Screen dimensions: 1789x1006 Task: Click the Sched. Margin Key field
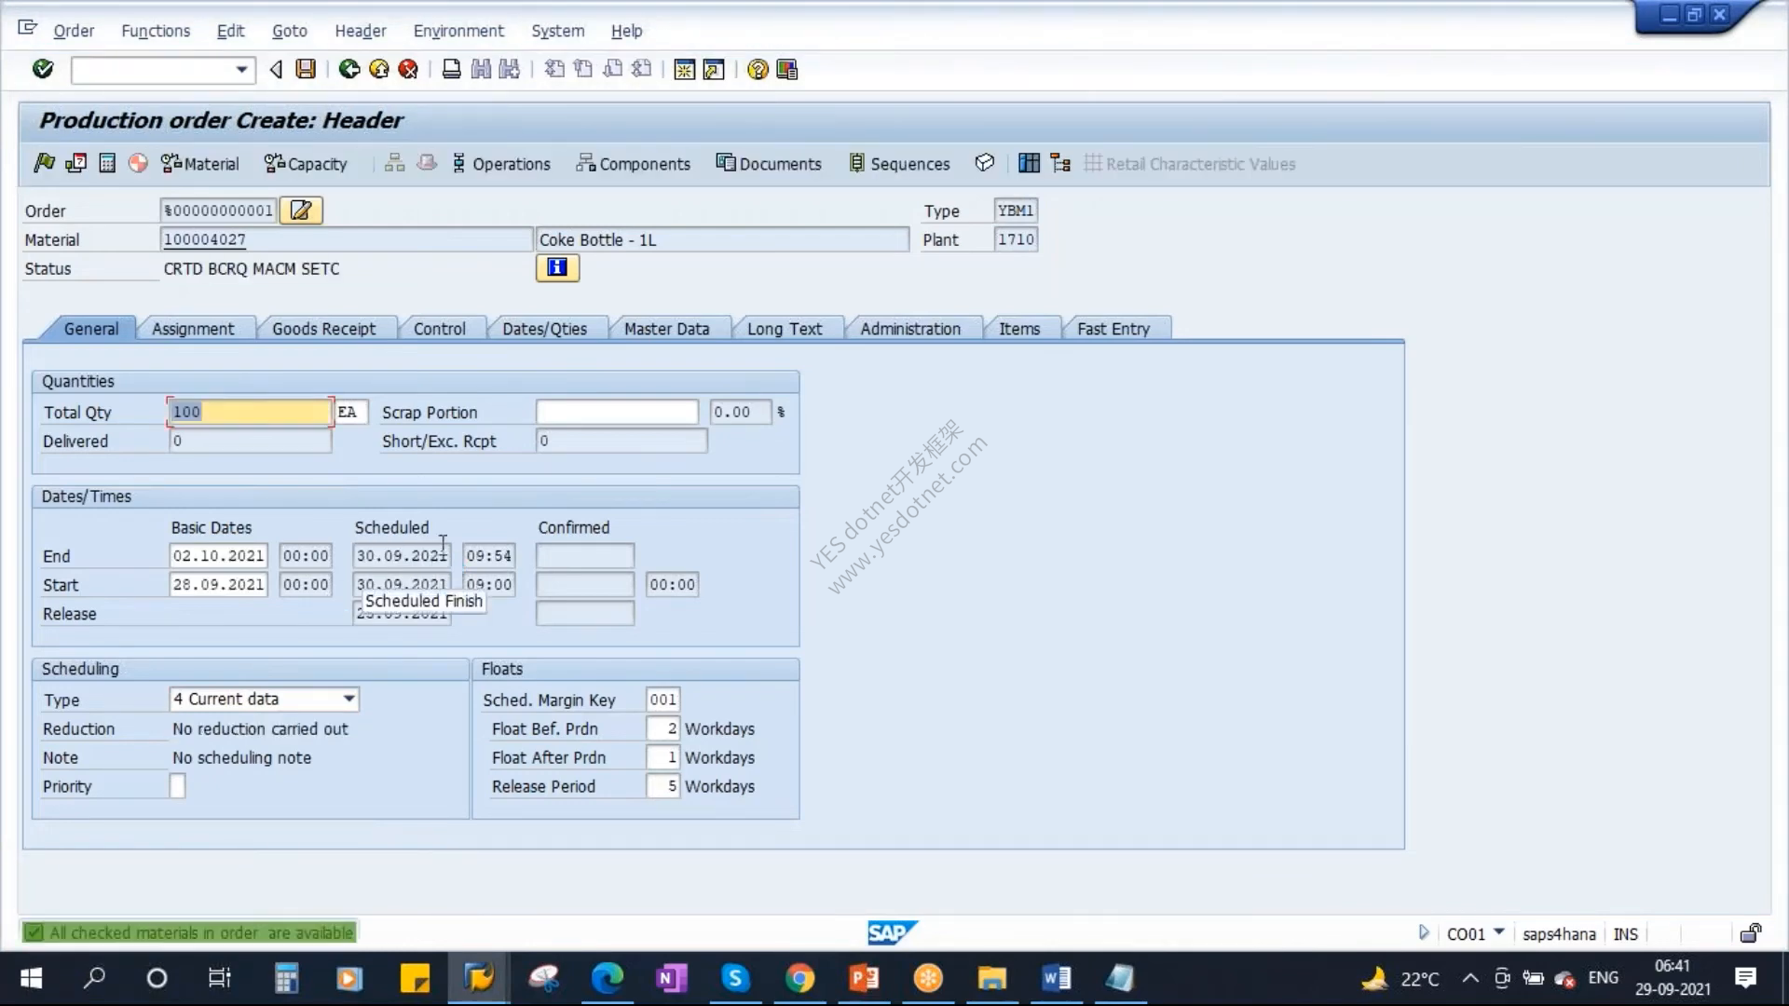click(x=662, y=700)
